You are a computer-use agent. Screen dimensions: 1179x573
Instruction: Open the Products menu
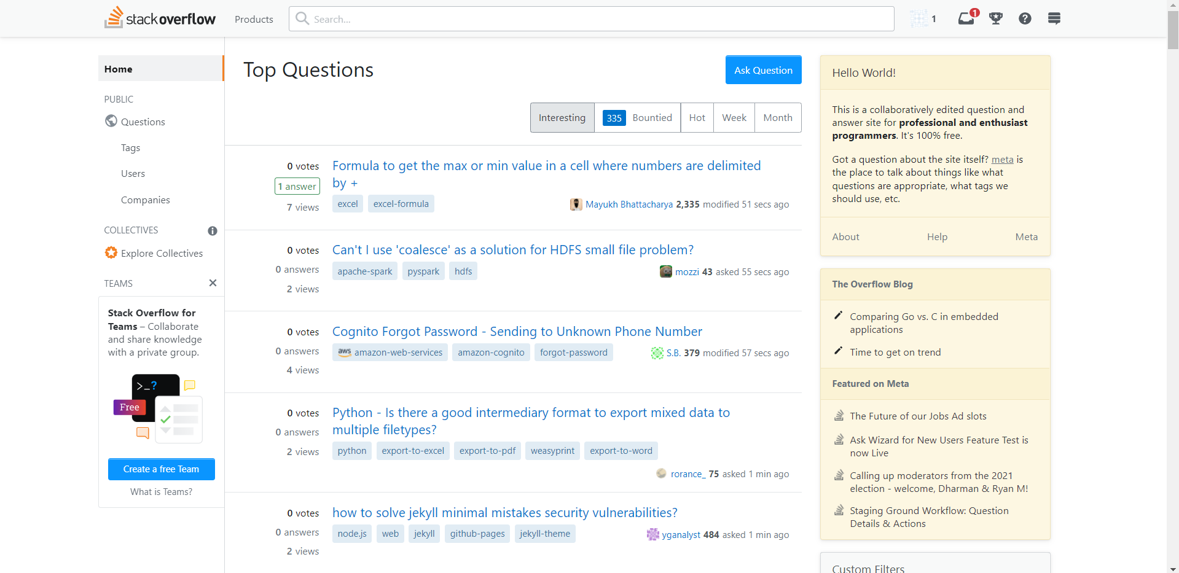(x=254, y=19)
